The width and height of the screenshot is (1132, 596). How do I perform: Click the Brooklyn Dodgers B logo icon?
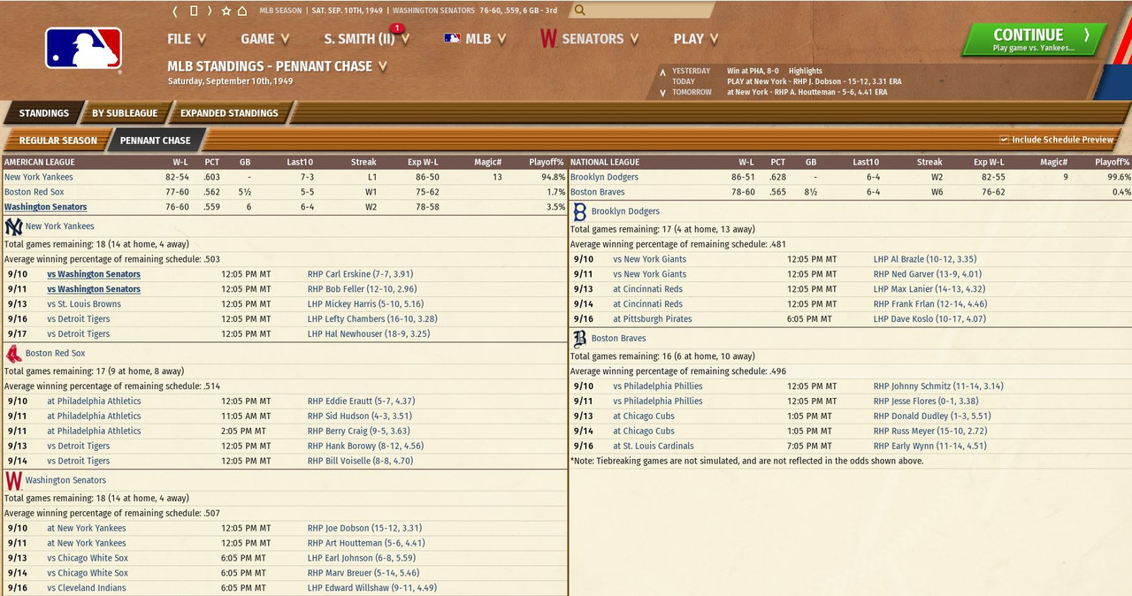point(580,211)
